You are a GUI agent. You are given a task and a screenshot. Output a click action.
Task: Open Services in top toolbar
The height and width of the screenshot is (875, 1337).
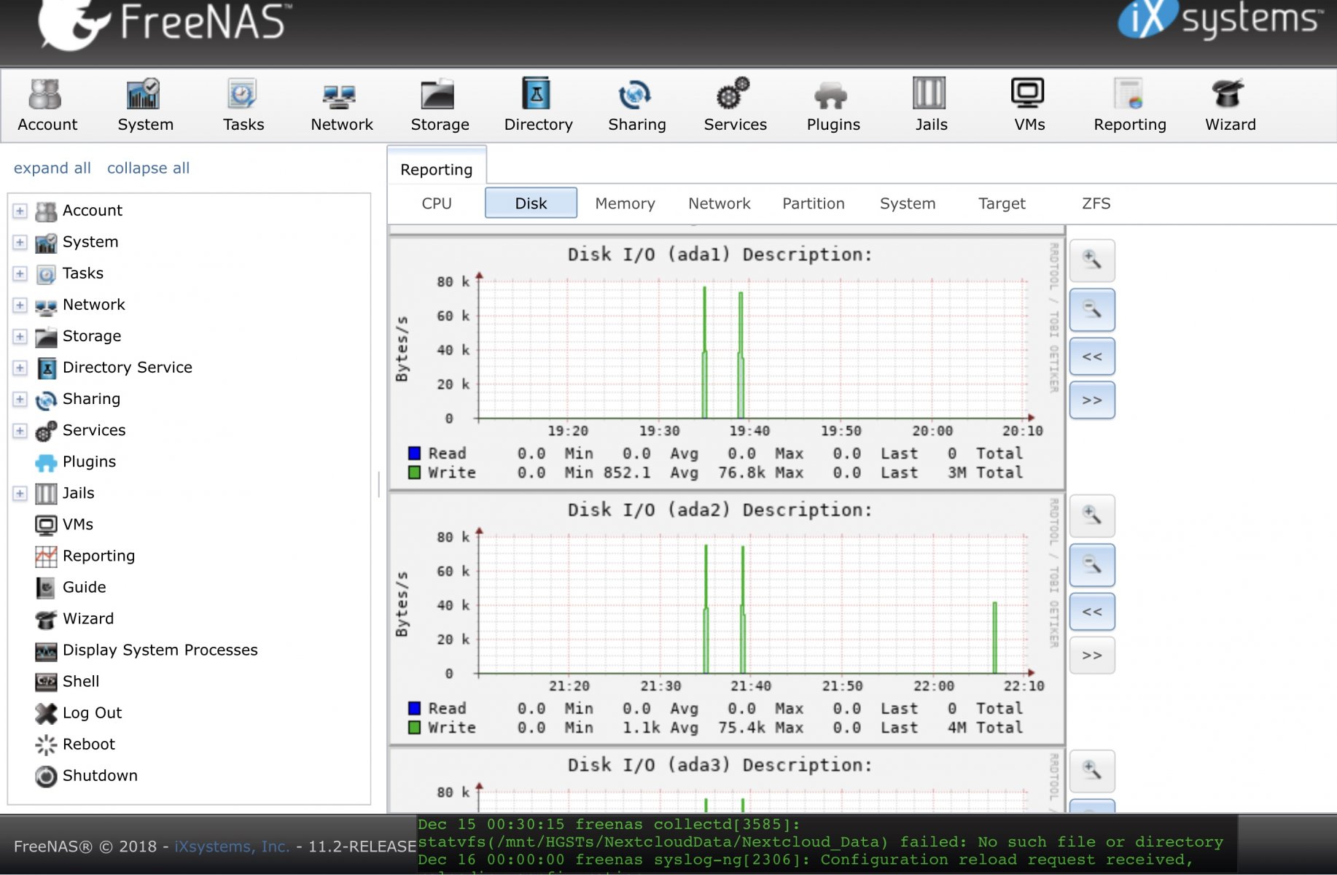point(735,106)
